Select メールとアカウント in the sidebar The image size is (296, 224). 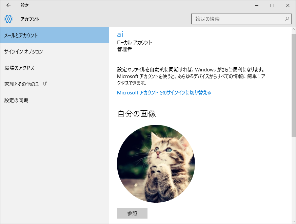[54, 35]
